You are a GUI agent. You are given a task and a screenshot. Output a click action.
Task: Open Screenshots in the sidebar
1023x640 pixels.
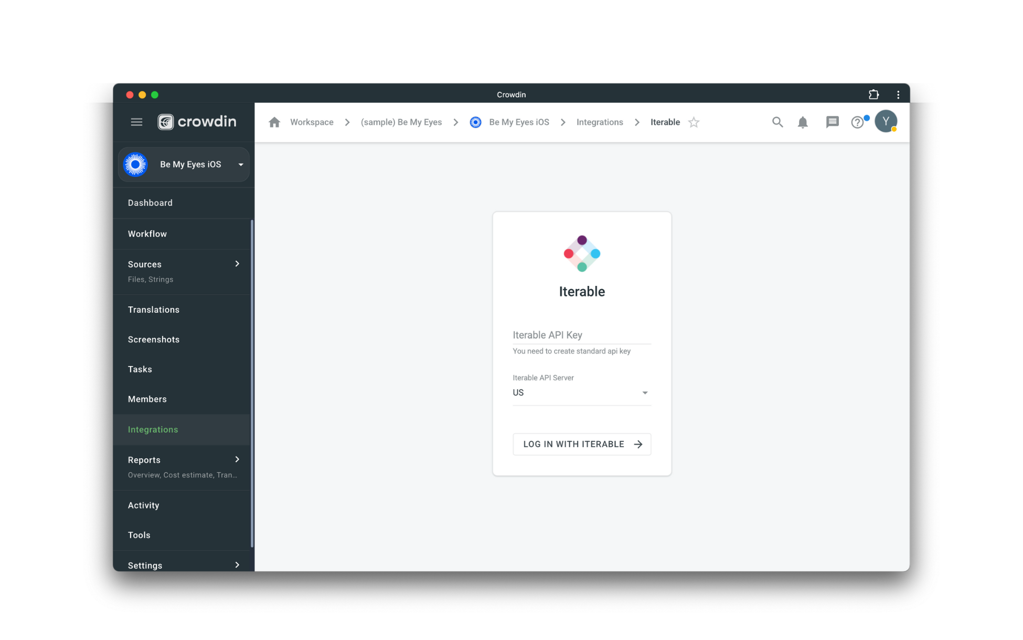182,339
